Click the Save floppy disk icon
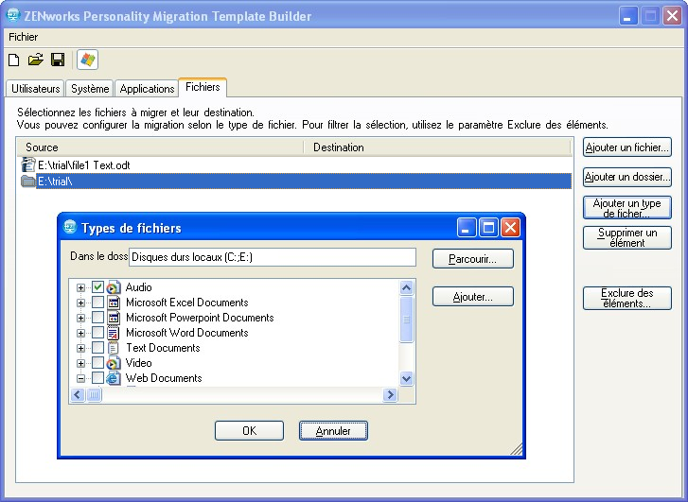Screen dimensions: 688x502 [x=58, y=61]
